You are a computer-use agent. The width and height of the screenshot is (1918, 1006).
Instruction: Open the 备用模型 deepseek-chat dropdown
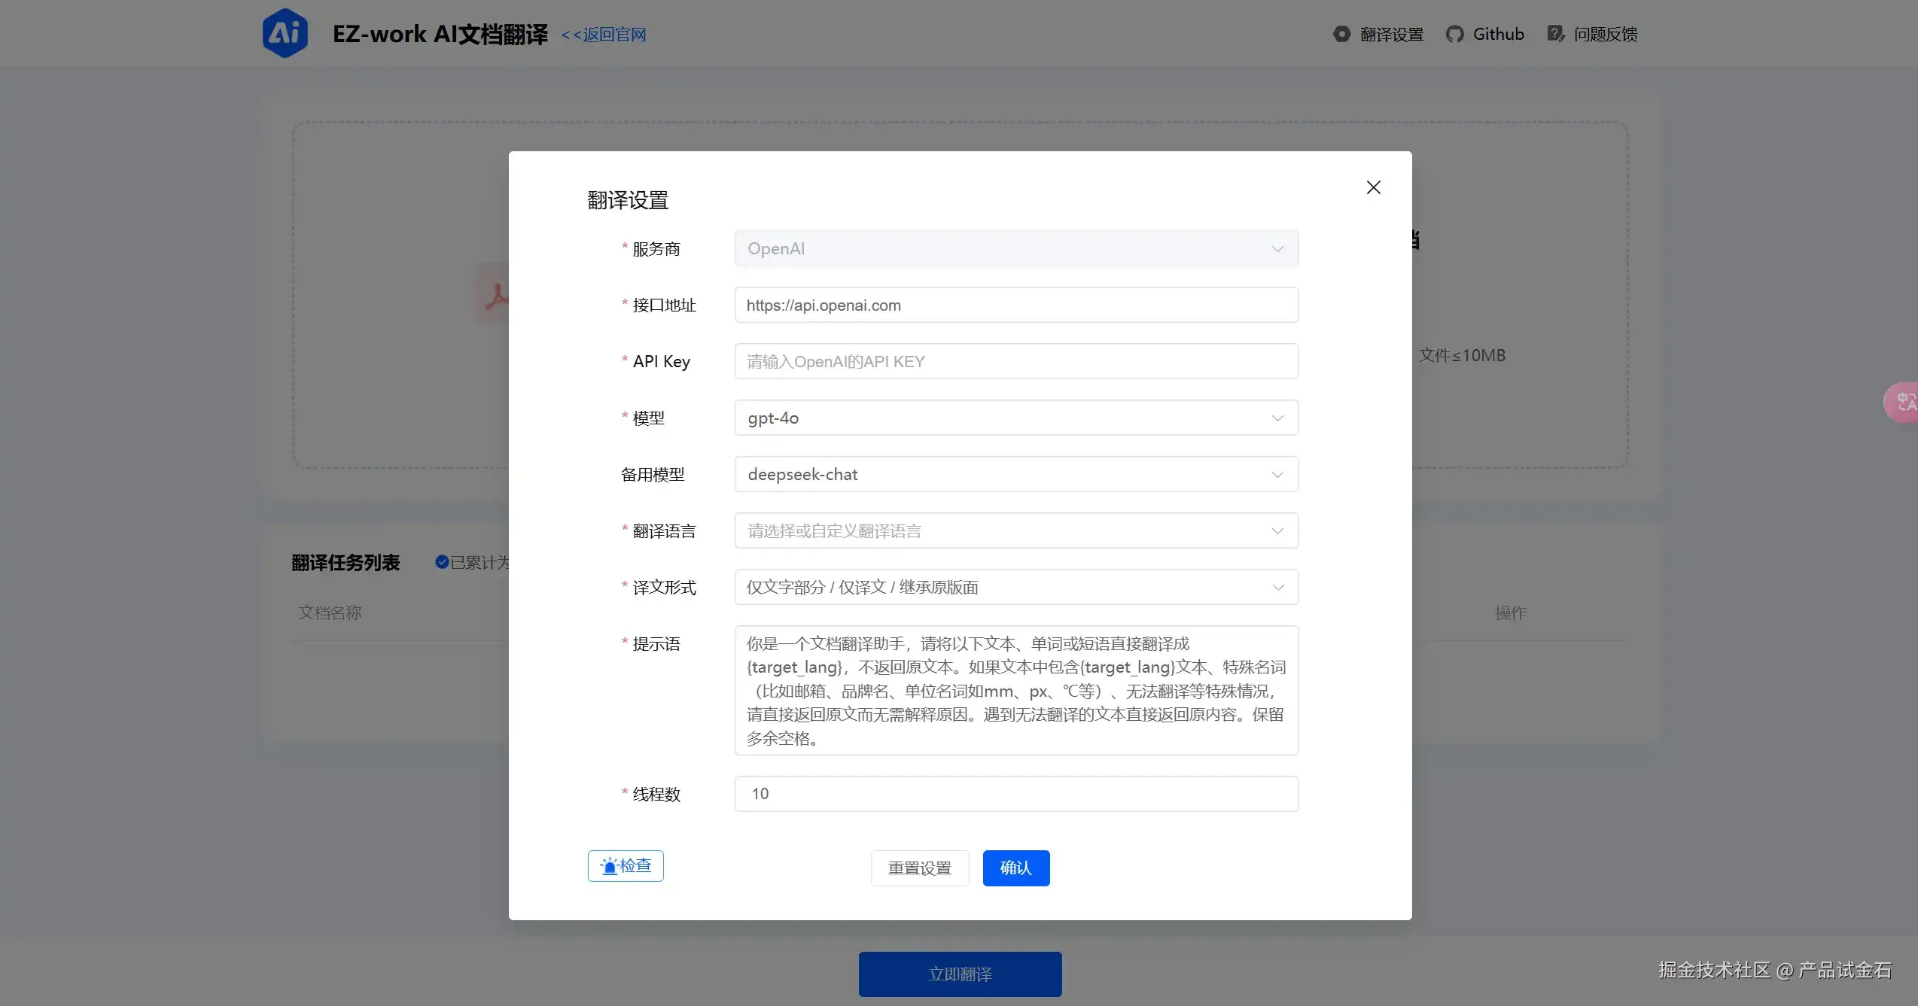pyautogui.click(x=1015, y=474)
